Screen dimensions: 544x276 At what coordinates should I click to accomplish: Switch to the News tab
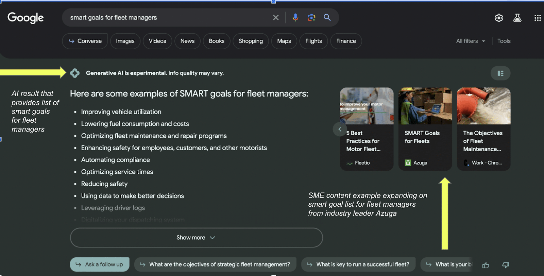pos(187,41)
